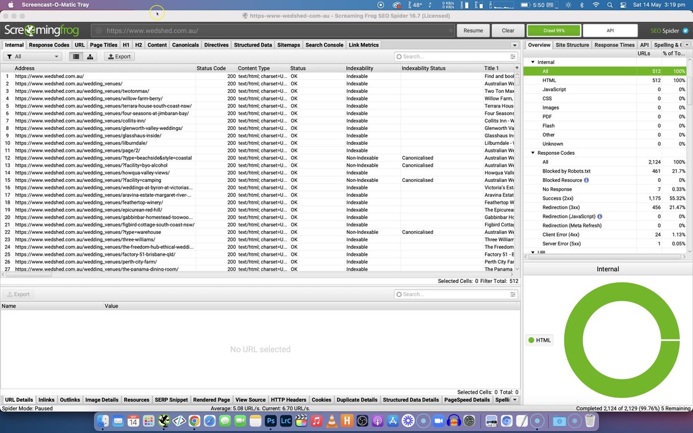Screen dimensions: 693x433
Task: Click the HTML legend color swatch
Action: pyautogui.click(x=531, y=340)
